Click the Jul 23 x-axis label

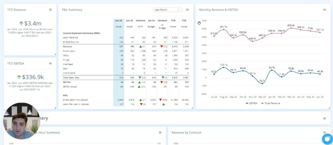214,97
